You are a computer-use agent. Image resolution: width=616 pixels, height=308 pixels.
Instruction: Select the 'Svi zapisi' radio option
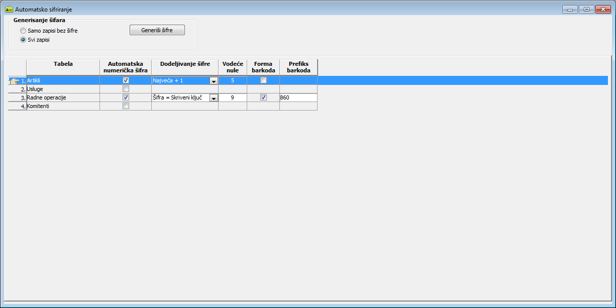point(23,40)
